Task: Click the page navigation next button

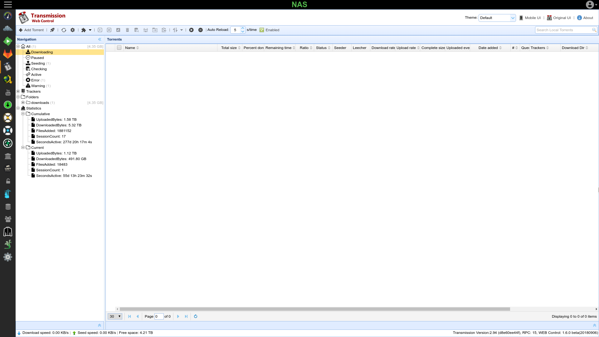Action: pyautogui.click(x=178, y=316)
